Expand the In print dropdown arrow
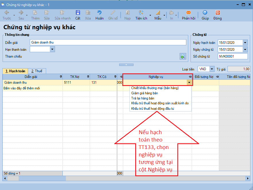253x190 pixels. click(x=176, y=15)
